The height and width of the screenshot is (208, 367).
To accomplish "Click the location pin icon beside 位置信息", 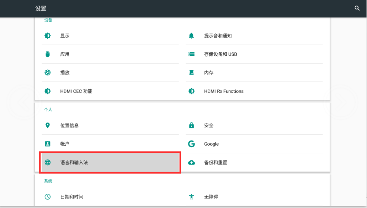I will click(x=47, y=125).
